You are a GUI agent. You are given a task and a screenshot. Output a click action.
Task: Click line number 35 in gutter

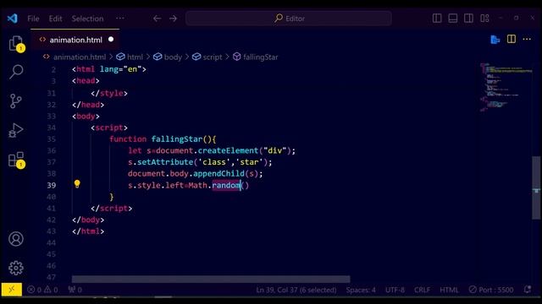tap(51, 138)
